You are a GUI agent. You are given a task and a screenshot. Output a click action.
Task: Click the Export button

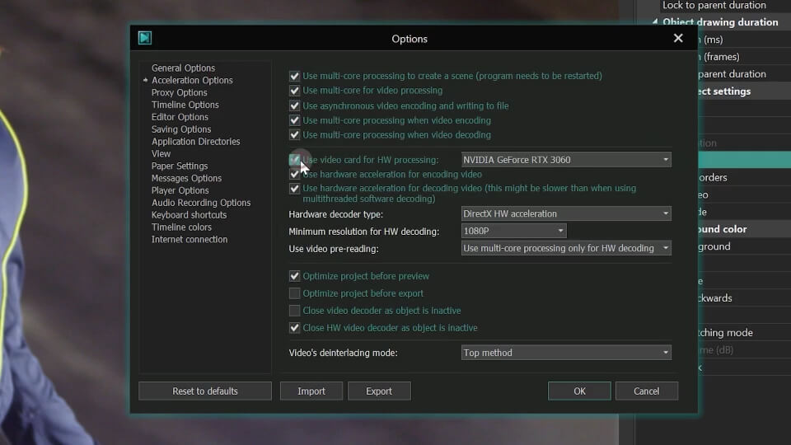click(x=379, y=391)
